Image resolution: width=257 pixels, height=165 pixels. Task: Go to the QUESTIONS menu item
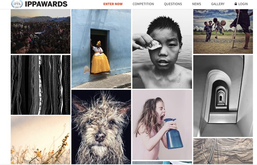pos(173,4)
